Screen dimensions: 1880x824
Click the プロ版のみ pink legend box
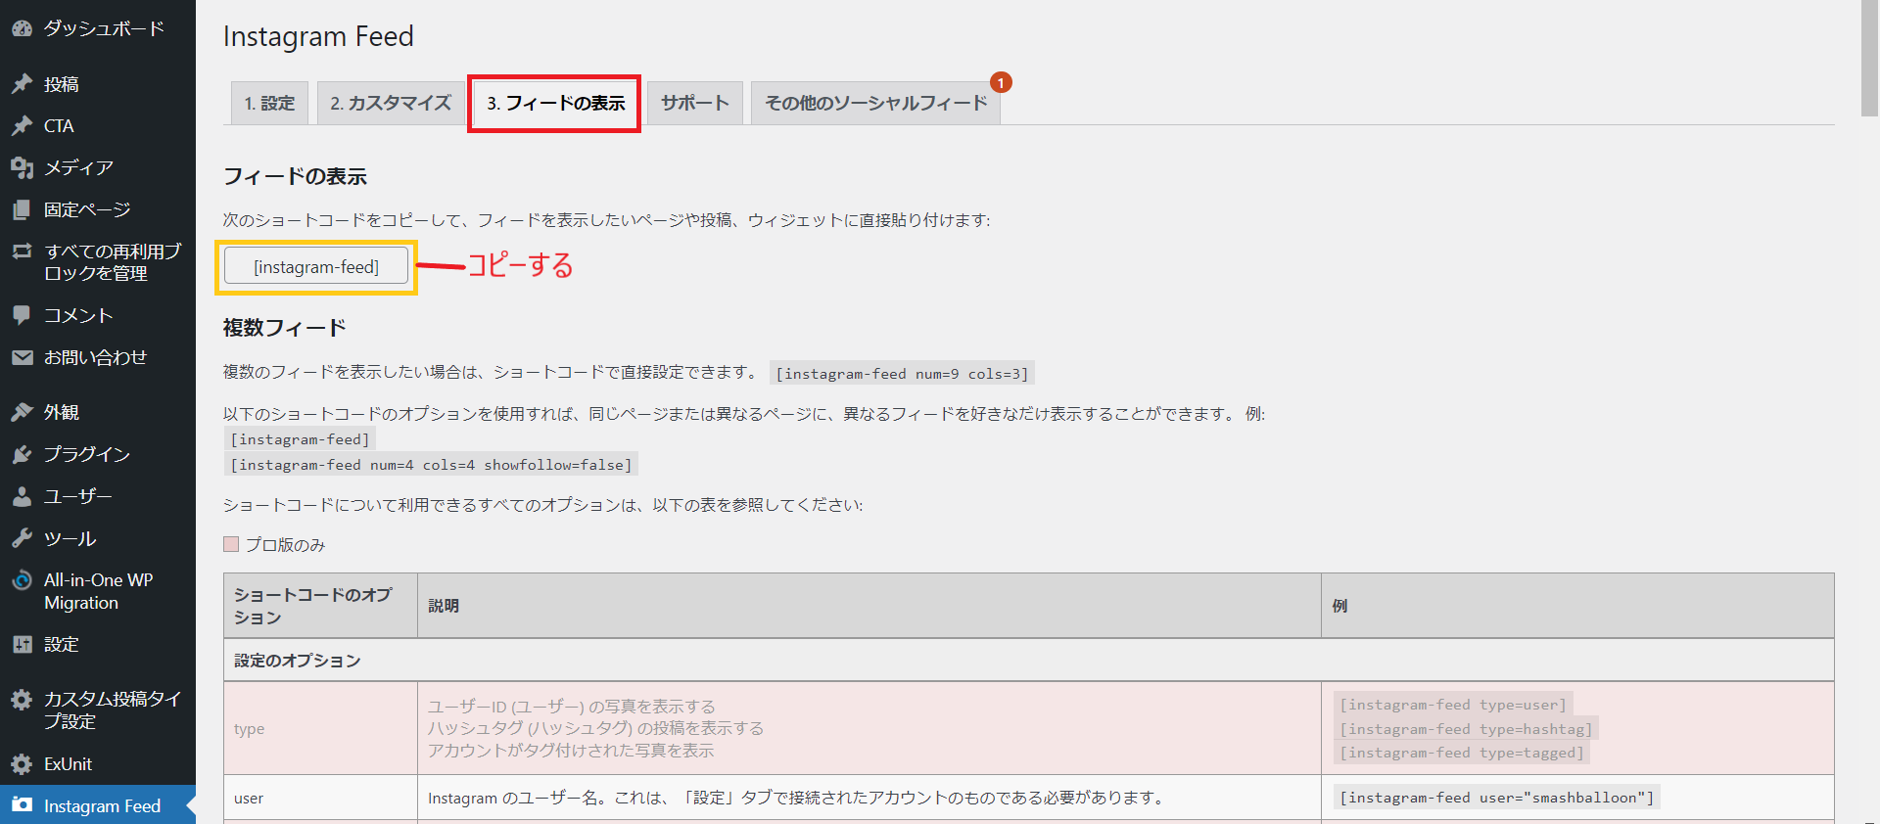pos(231,544)
